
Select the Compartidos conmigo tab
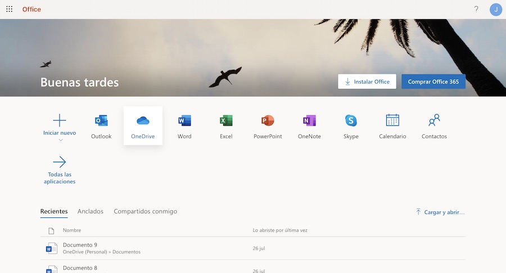pos(145,211)
